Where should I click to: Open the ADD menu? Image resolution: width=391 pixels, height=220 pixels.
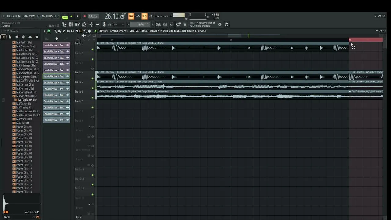click(x=15, y=16)
